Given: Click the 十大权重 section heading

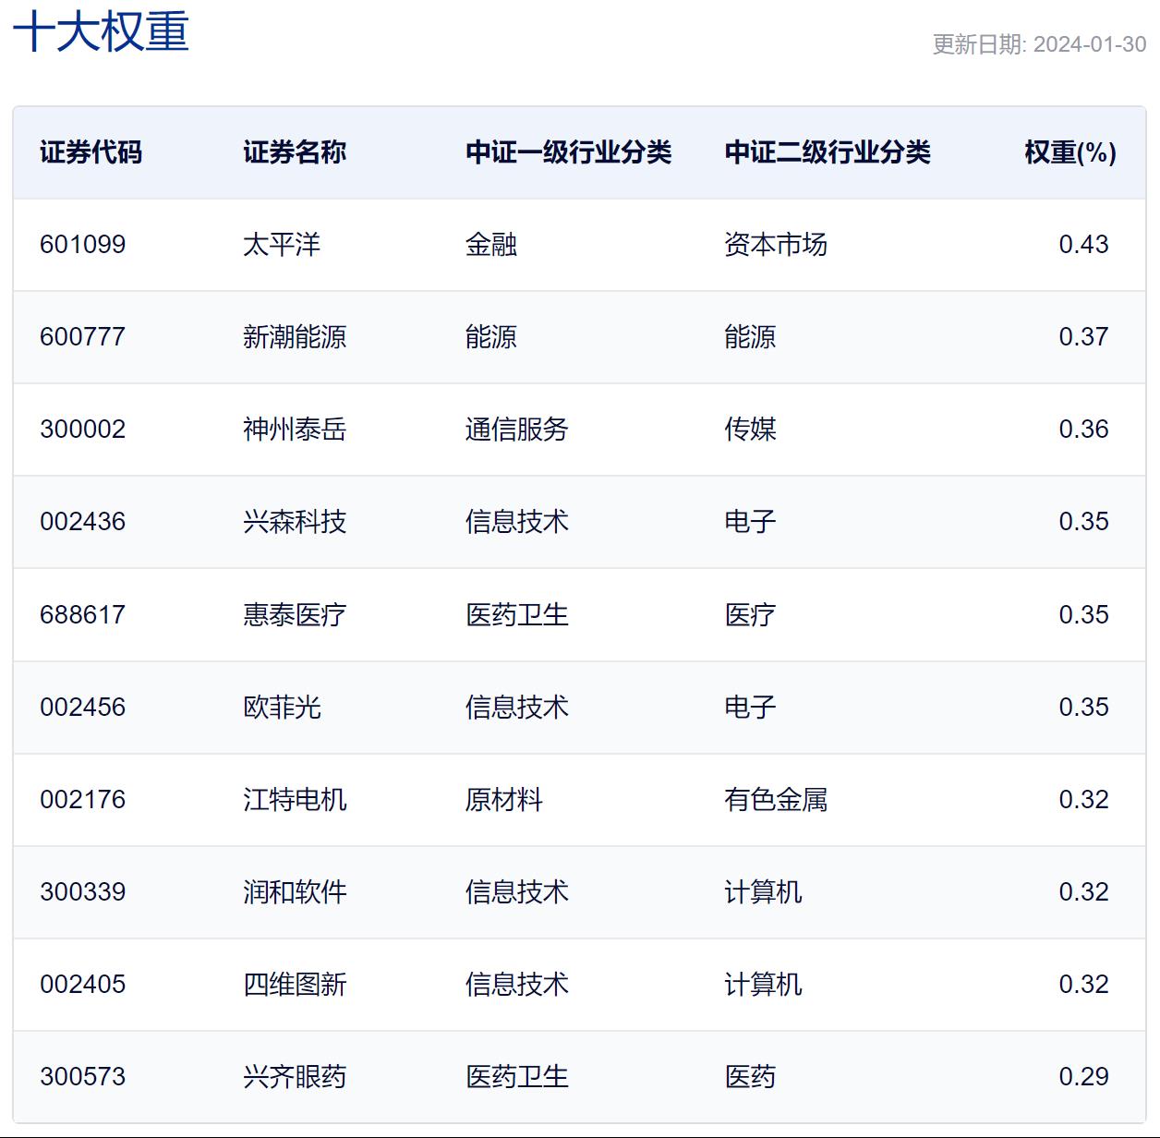Looking at the screenshot, I should click(101, 31).
